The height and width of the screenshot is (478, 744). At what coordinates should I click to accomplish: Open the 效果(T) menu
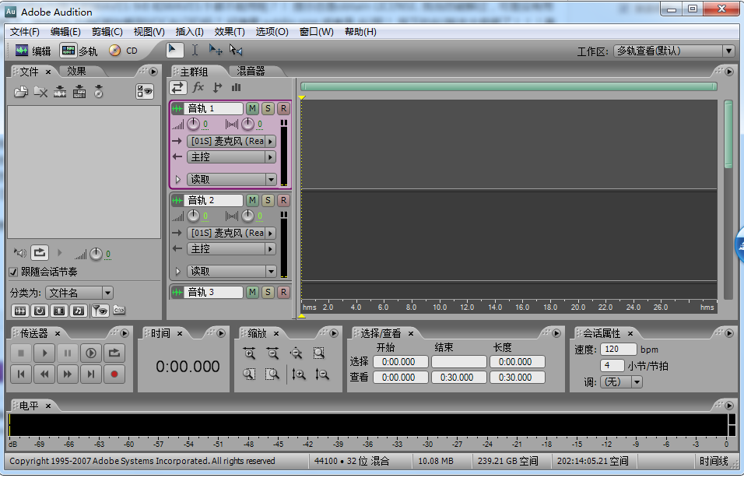230,31
